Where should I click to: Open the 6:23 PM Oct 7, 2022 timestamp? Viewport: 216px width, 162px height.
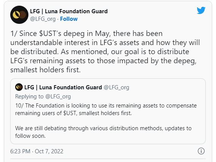[37, 151]
